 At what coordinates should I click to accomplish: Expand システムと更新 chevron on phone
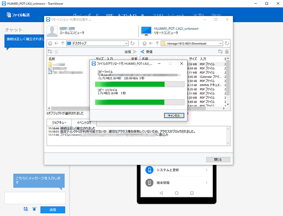point(207,170)
